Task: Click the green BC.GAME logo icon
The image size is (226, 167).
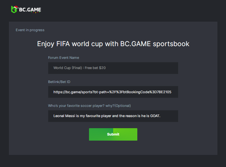Action: pyautogui.click(x=14, y=10)
